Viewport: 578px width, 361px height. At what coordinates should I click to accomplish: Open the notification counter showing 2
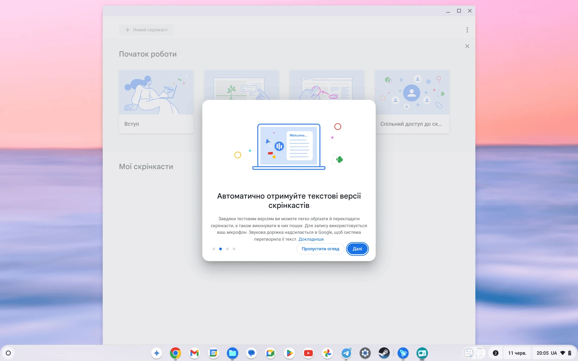click(496, 353)
